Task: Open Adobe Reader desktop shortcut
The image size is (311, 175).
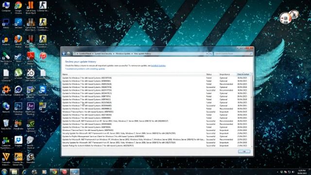Action: tap(31, 58)
